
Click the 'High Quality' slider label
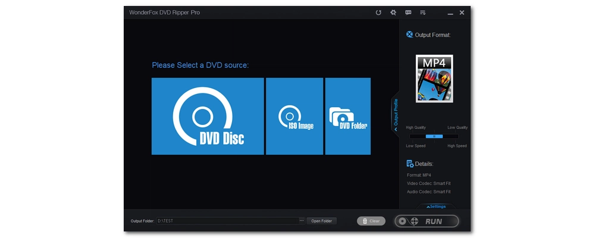(x=416, y=127)
